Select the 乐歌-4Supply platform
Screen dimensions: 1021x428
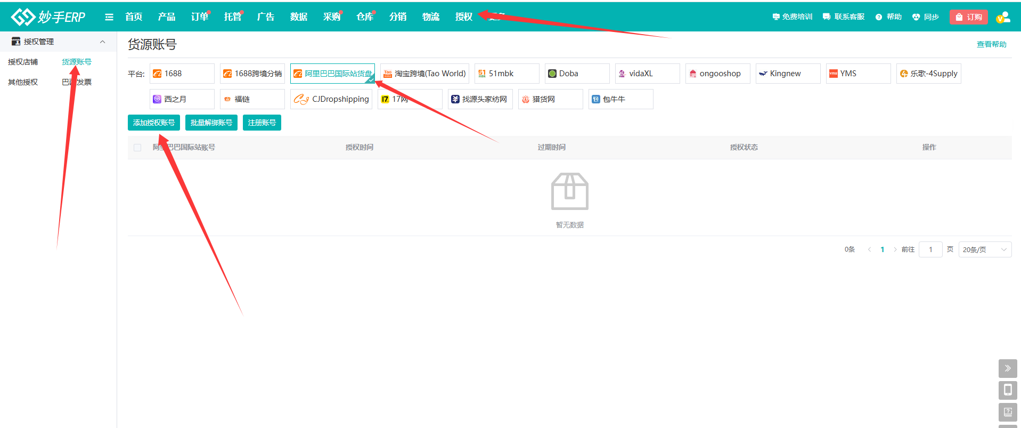click(929, 74)
